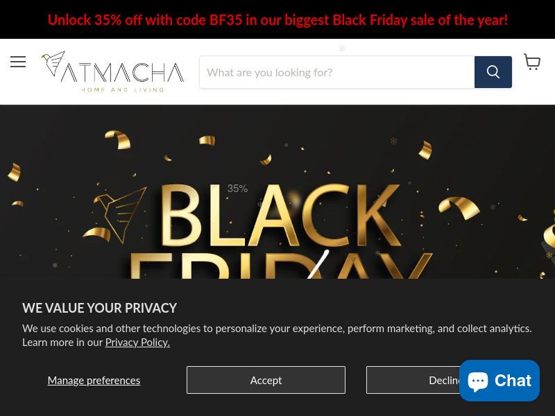This screenshot has width=555, height=416.
Task: Open the Privacy Policy link
Action: tap(137, 343)
